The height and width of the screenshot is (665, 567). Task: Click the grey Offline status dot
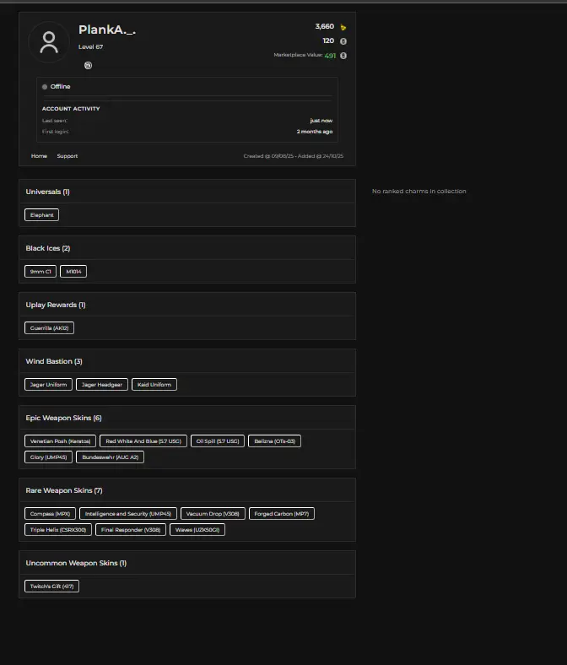click(45, 87)
